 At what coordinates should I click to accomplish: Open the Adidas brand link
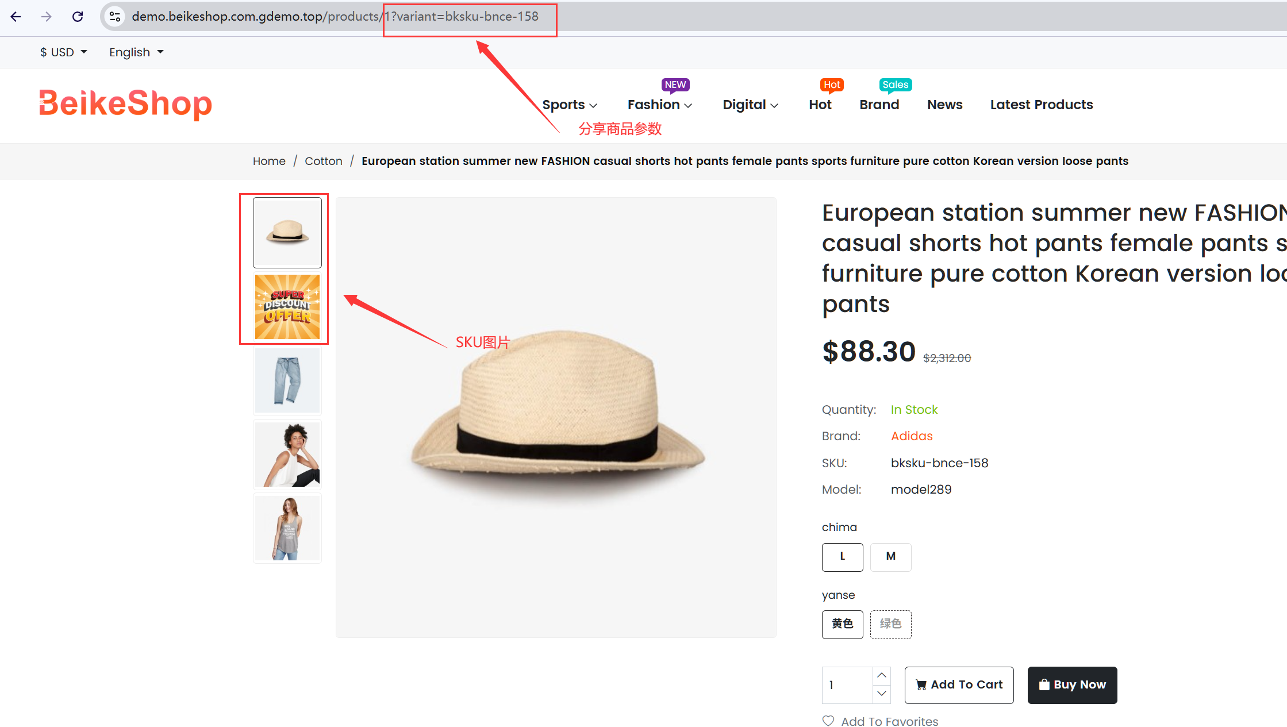911,436
